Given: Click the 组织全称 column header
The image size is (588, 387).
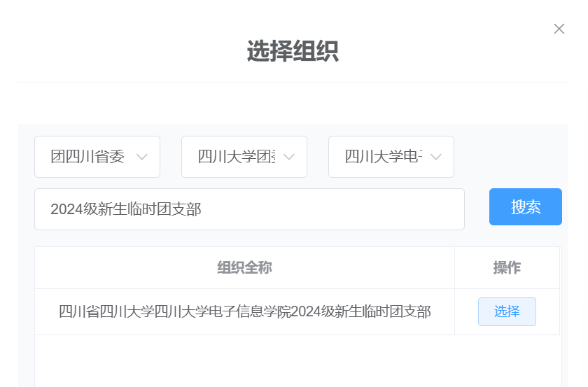Looking at the screenshot, I should [x=244, y=268].
